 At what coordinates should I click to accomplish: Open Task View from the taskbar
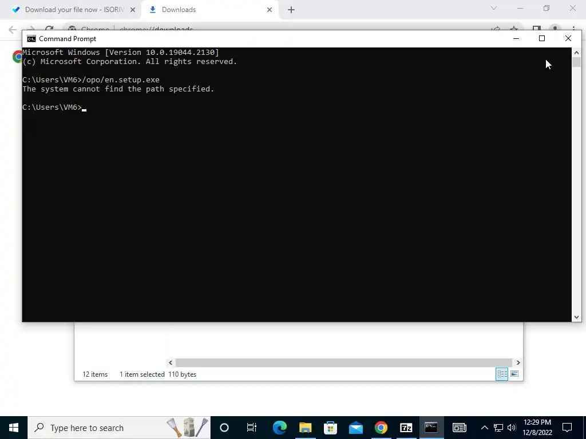click(x=252, y=428)
